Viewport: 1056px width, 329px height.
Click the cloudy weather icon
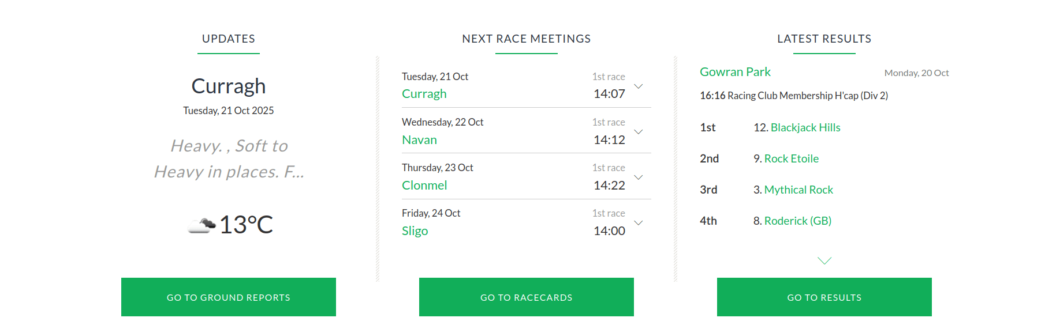click(202, 225)
